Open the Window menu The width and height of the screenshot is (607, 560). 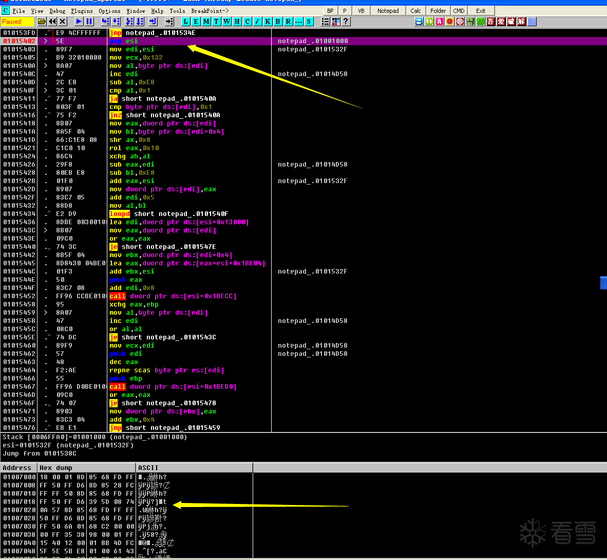point(136,11)
